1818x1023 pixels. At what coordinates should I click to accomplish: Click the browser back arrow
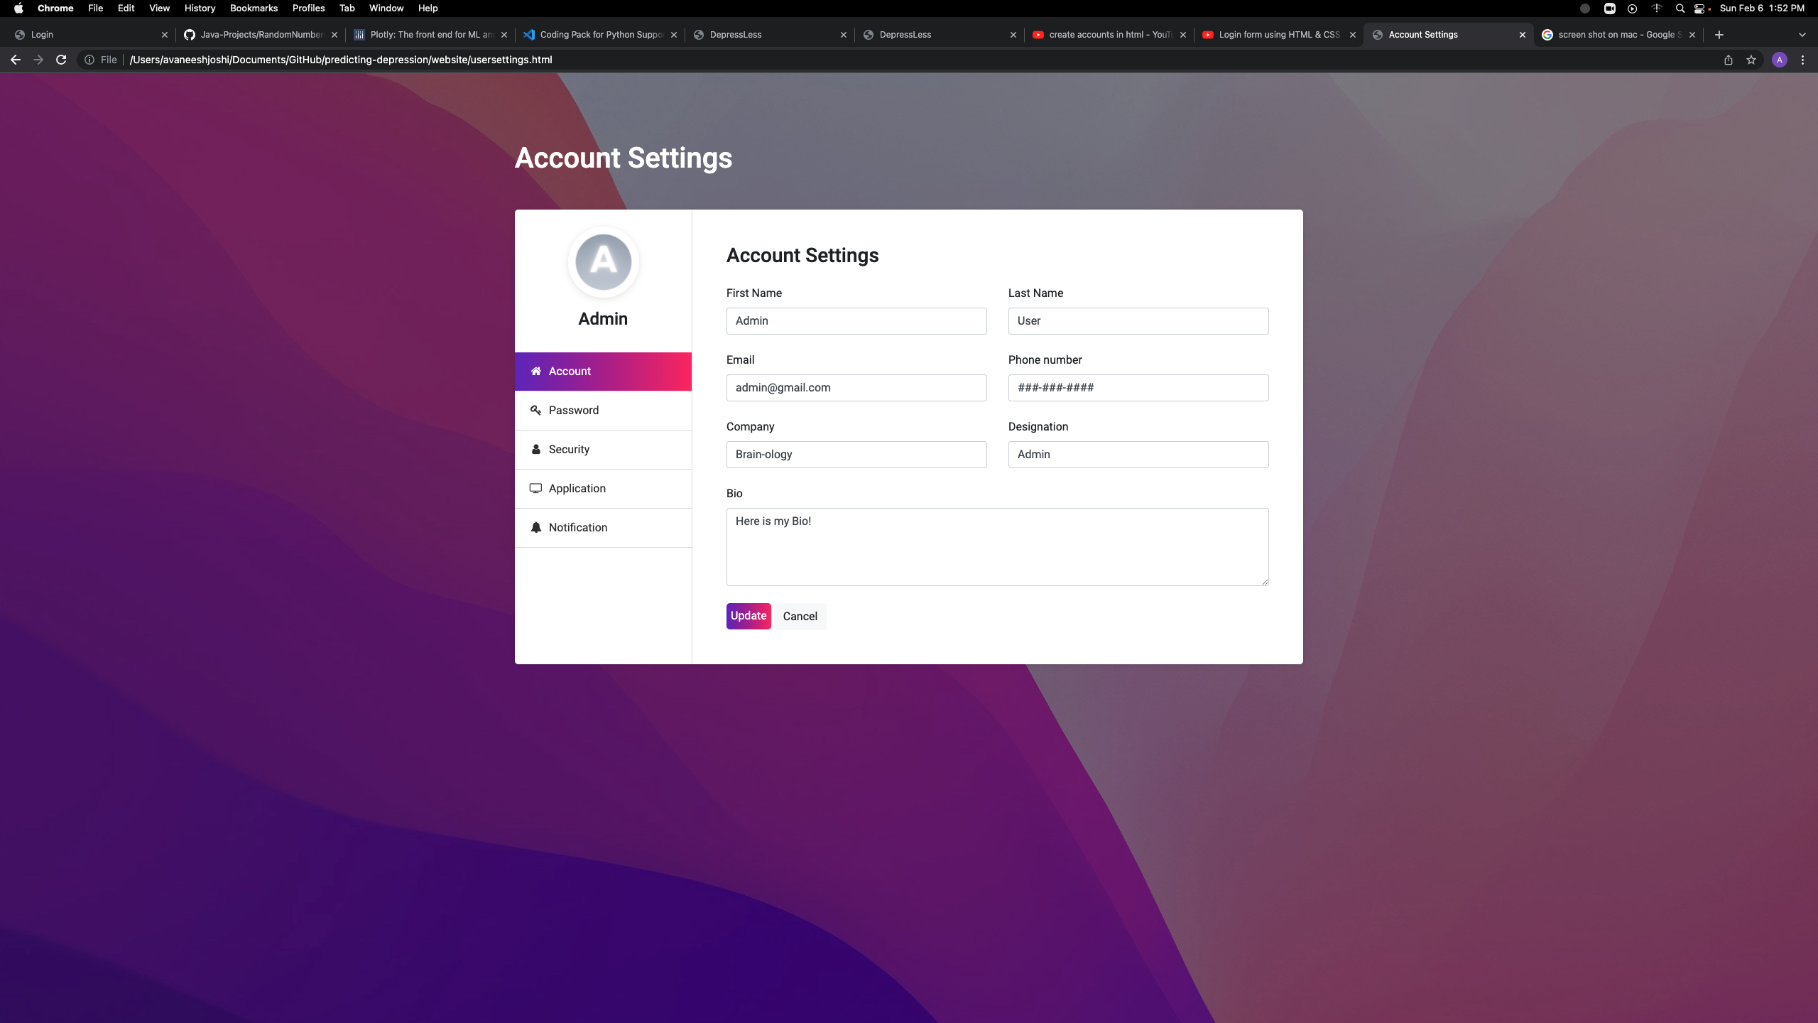click(x=16, y=60)
